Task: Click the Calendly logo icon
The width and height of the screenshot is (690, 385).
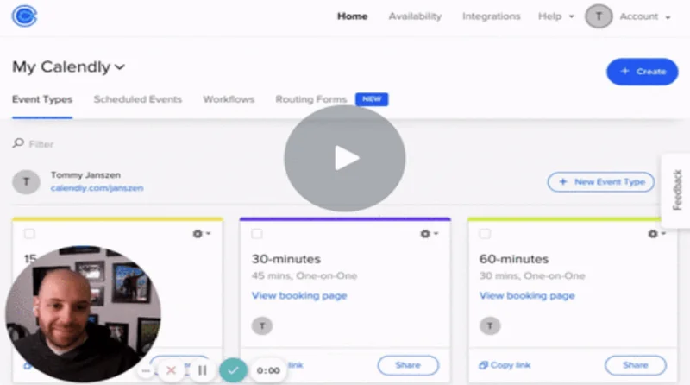Action: pos(25,16)
